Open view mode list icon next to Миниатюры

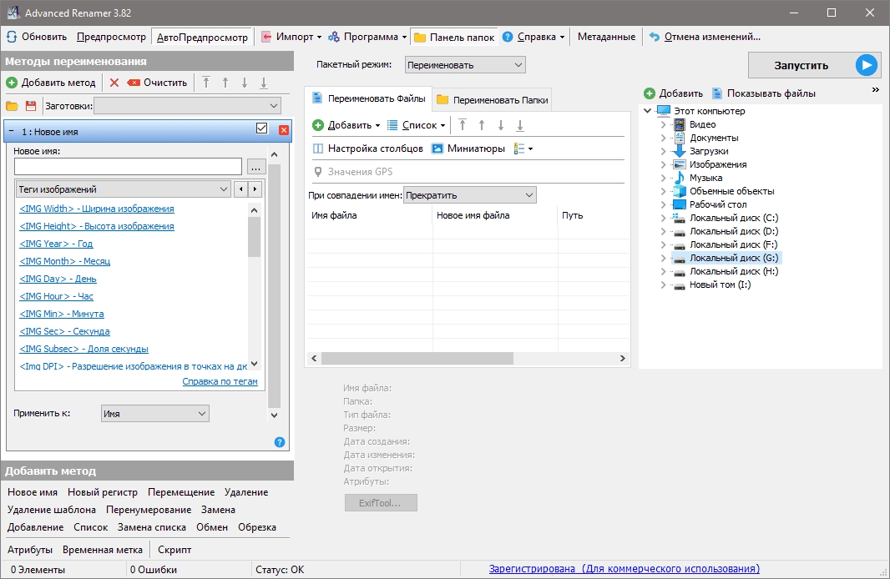point(523,149)
